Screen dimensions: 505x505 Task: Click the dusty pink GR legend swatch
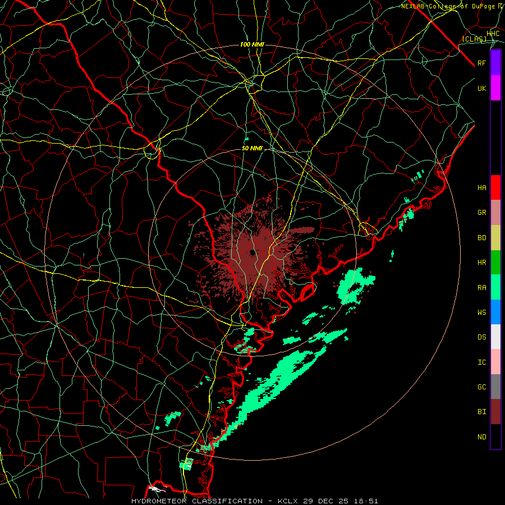click(x=495, y=213)
